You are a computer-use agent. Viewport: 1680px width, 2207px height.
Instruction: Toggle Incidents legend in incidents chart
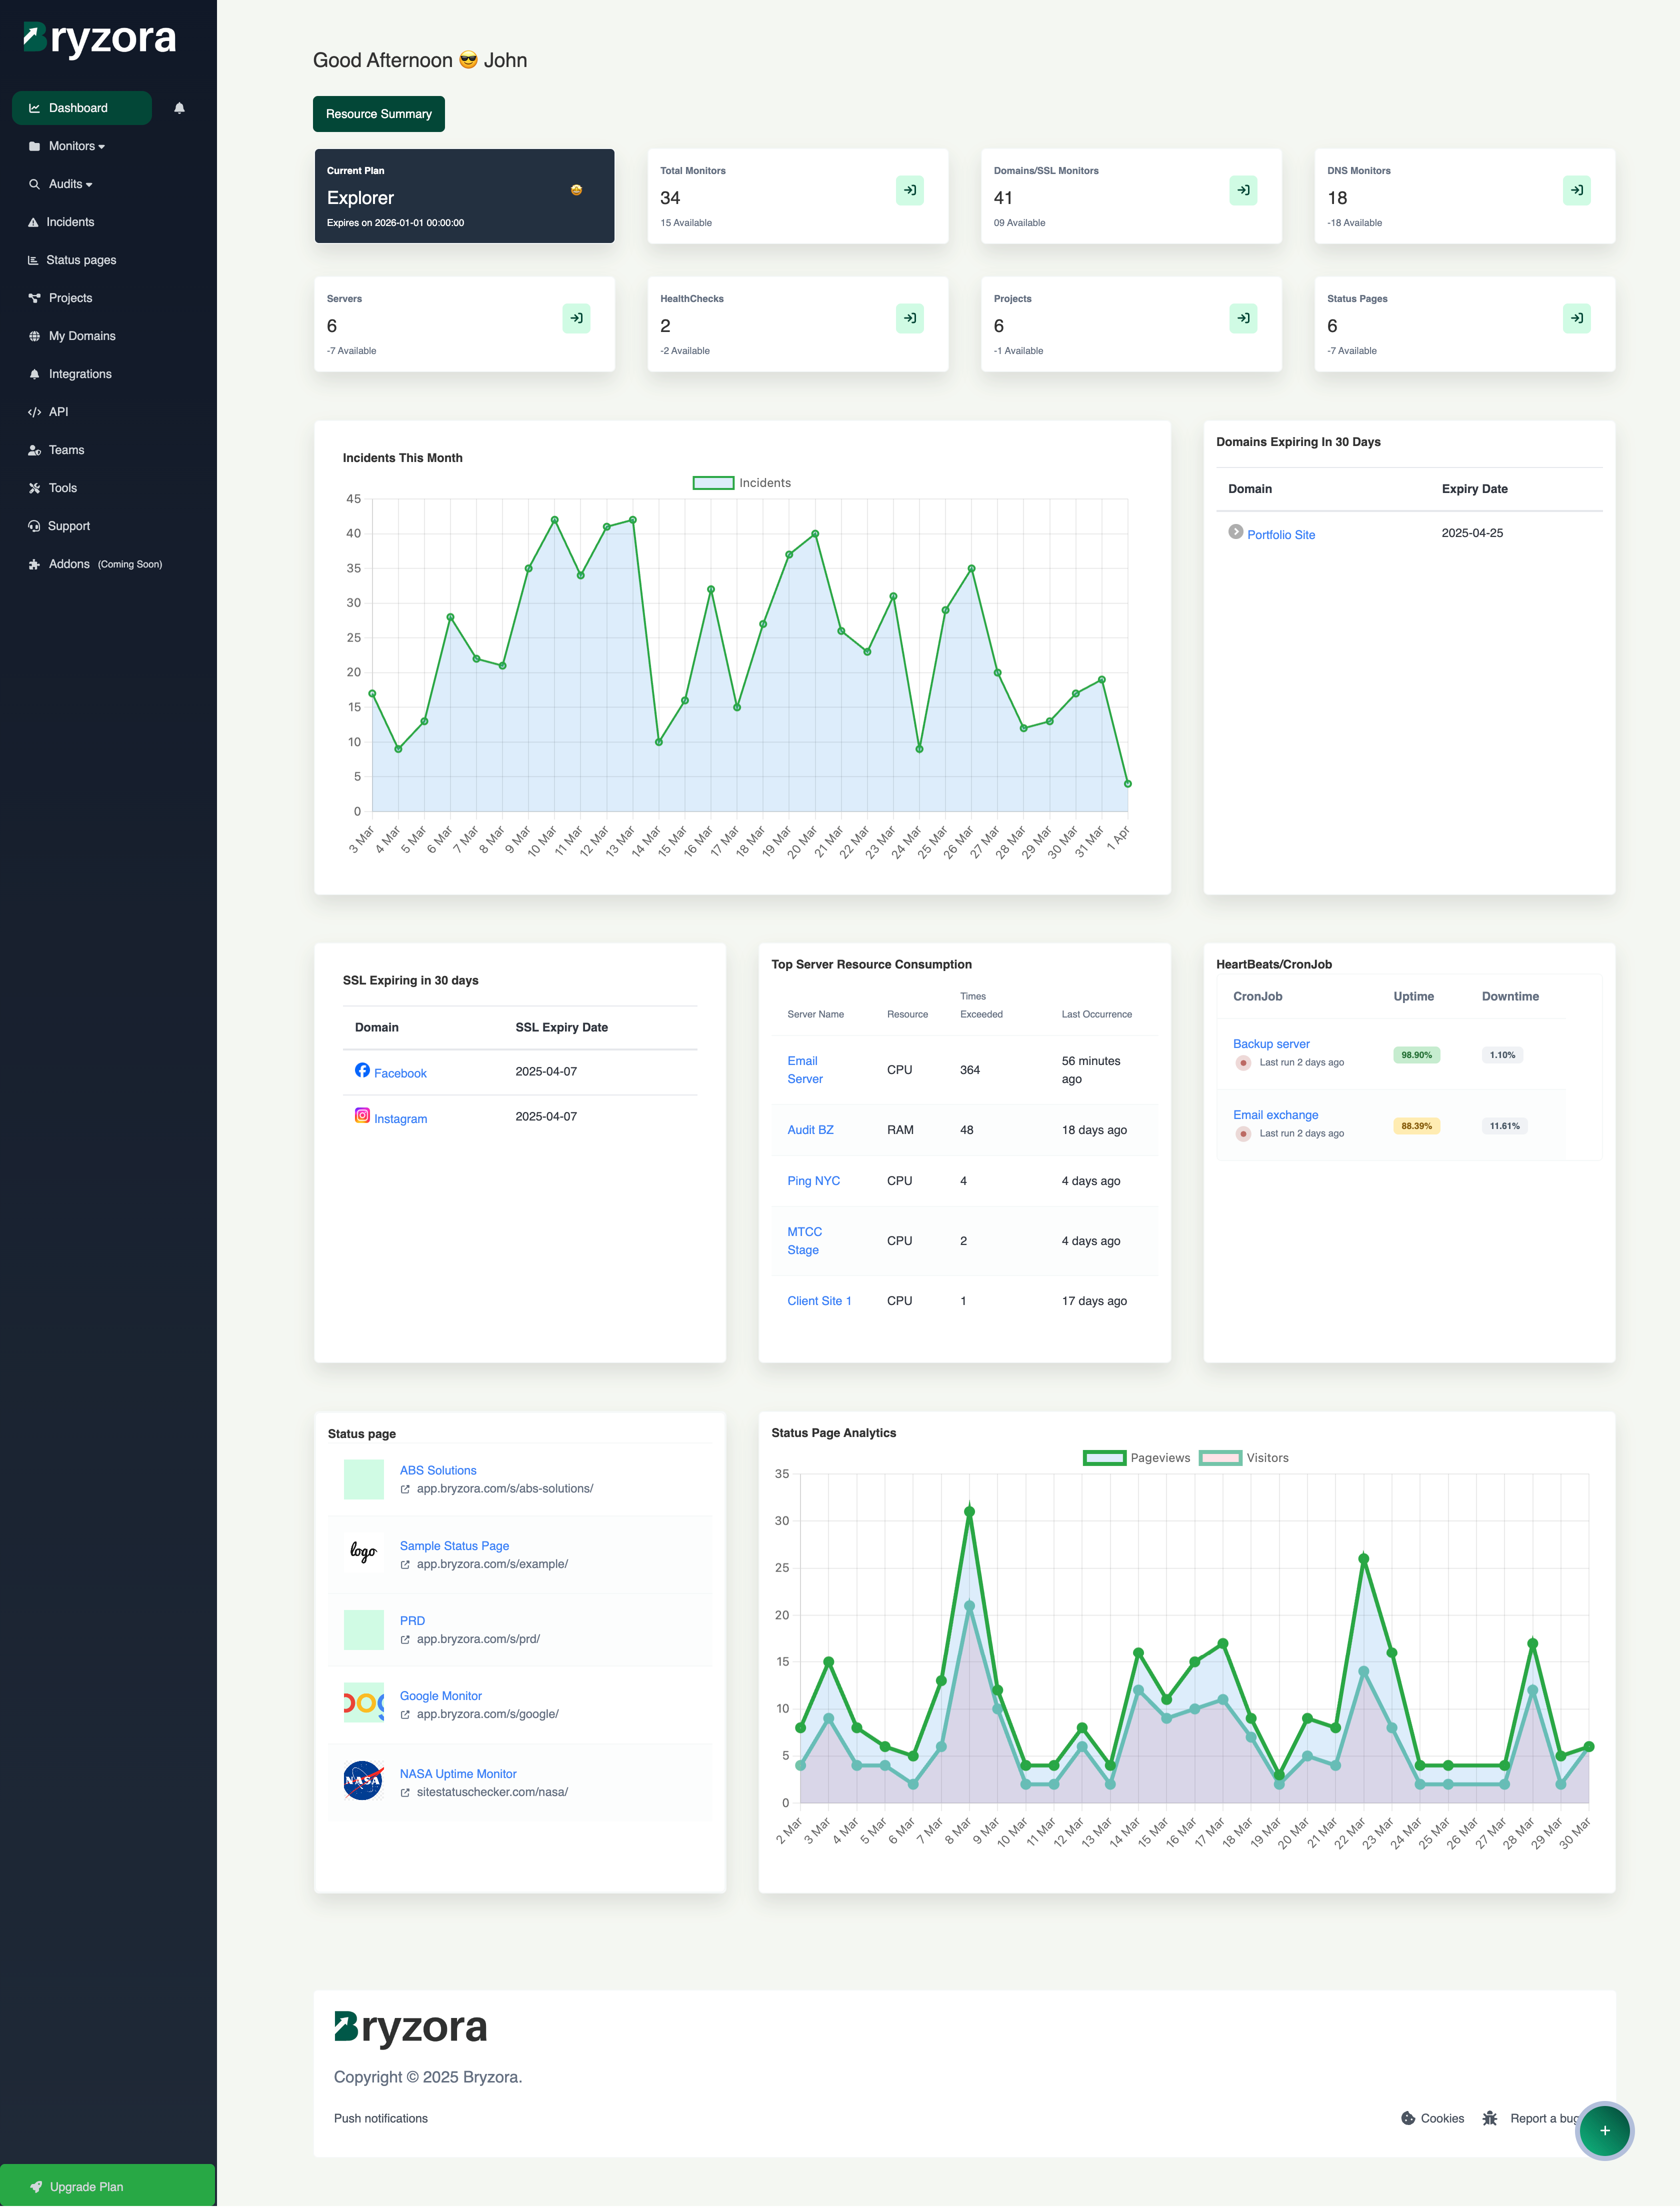[x=742, y=483]
